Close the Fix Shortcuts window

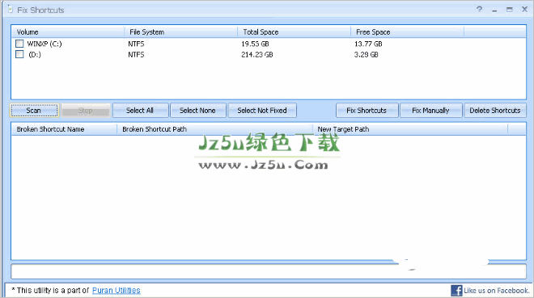point(525,10)
